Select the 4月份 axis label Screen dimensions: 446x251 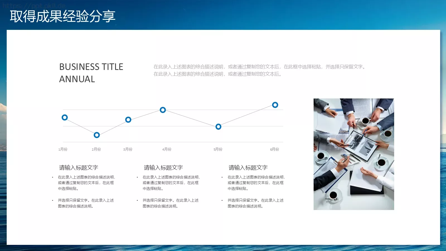(167, 149)
